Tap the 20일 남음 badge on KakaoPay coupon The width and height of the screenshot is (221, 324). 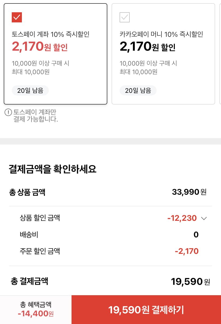138,90
